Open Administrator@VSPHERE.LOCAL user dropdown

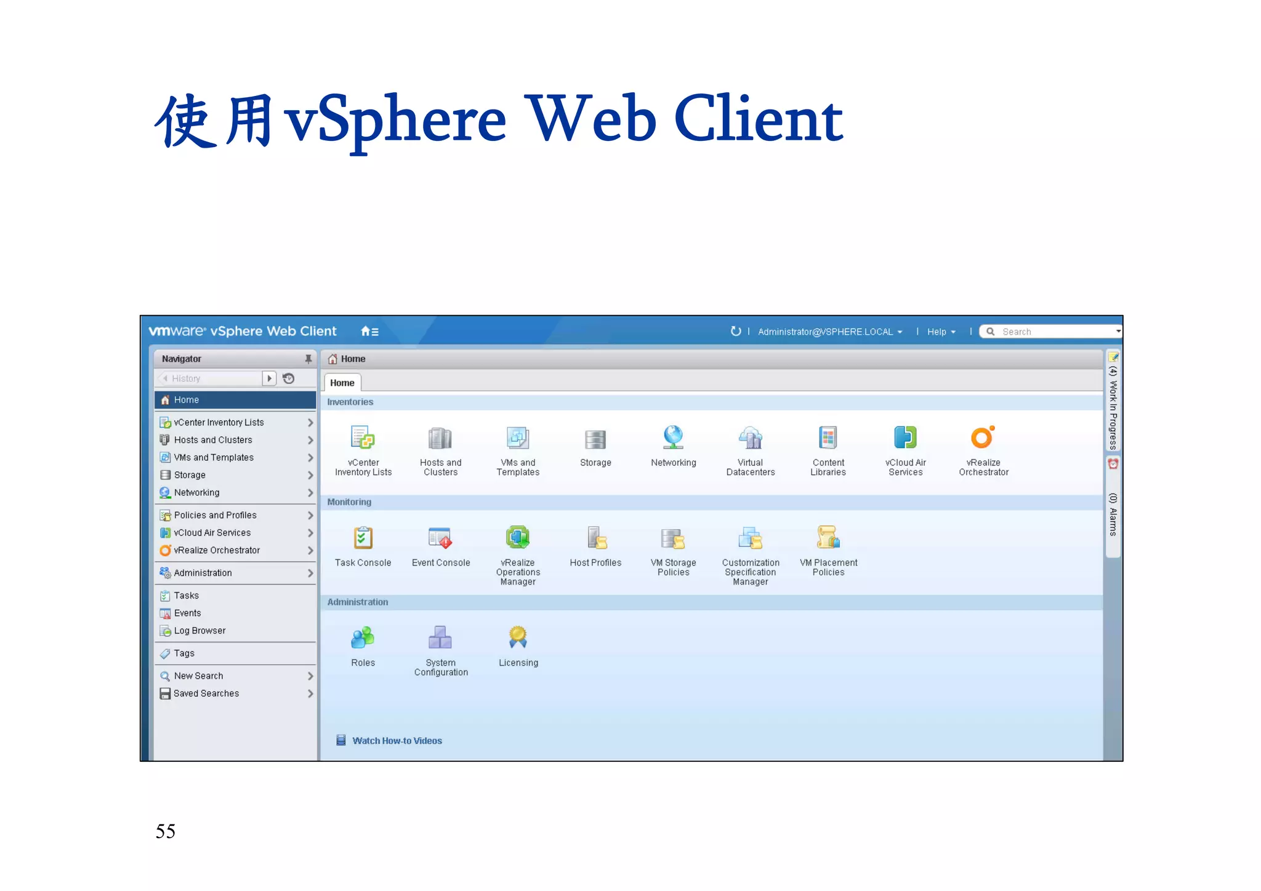pyautogui.click(x=829, y=332)
